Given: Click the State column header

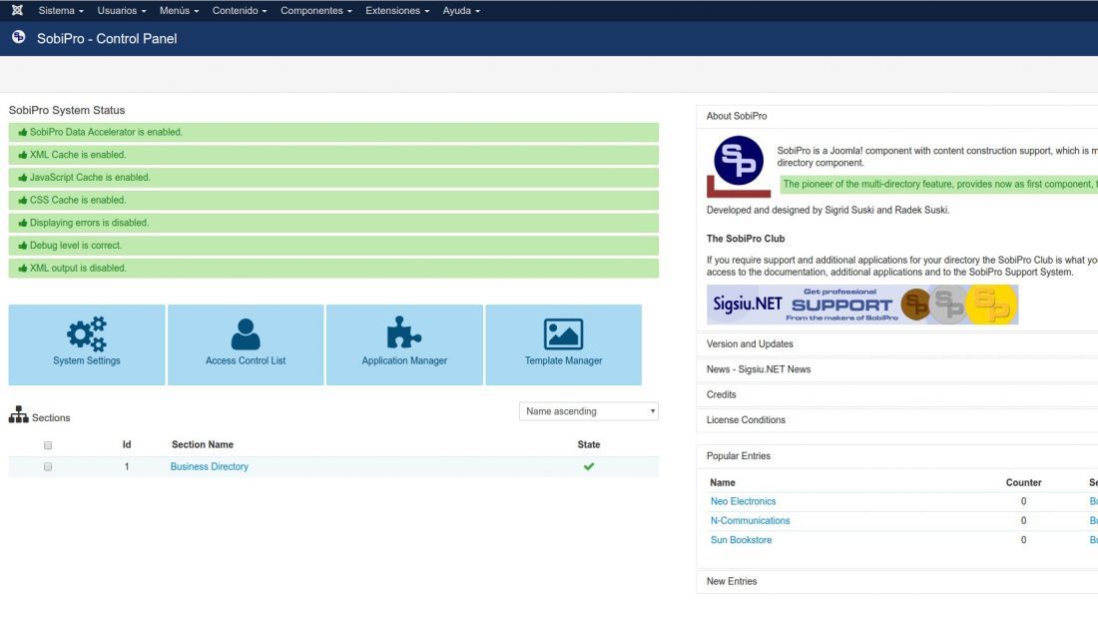Looking at the screenshot, I should [589, 445].
